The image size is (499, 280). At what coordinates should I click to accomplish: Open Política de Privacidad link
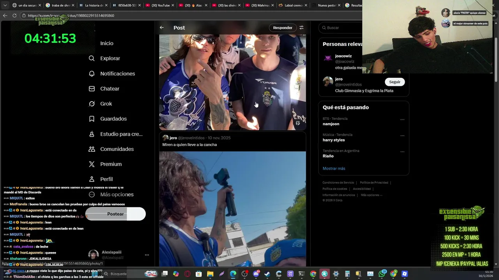[374, 182]
